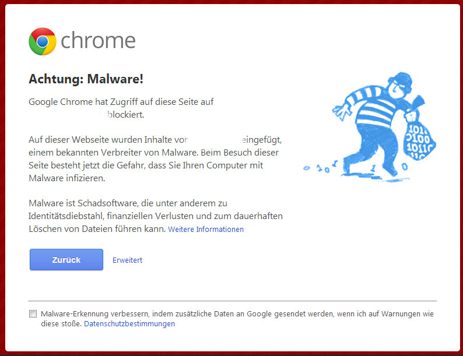Click the "Achtung: Malware!" heading
The width and height of the screenshot is (463, 356).
point(86,79)
